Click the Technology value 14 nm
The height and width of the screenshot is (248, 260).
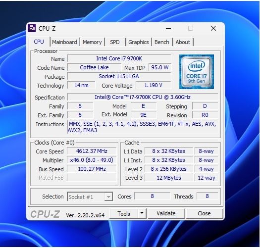(x=81, y=85)
